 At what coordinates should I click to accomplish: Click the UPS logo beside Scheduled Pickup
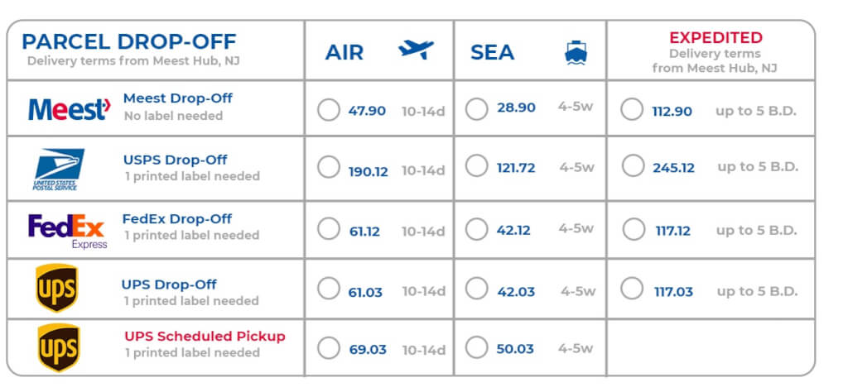pyautogui.click(x=58, y=347)
